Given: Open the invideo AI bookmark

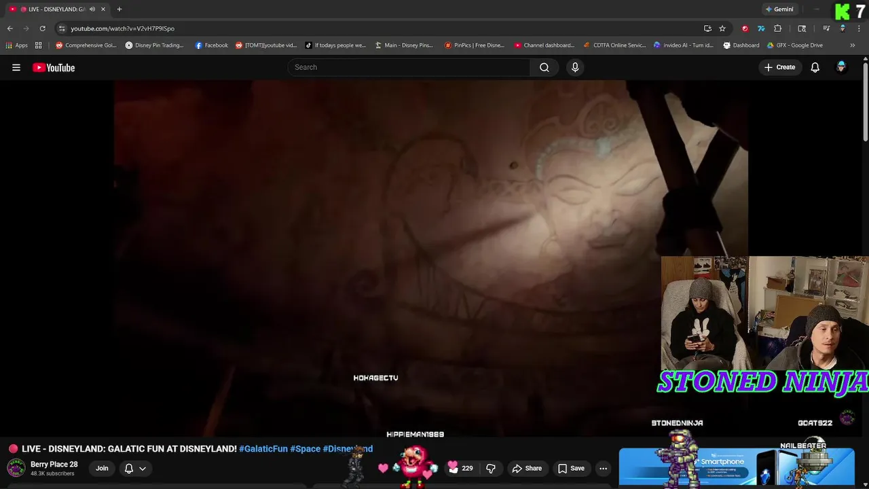Looking at the screenshot, I should click(x=683, y=46).
